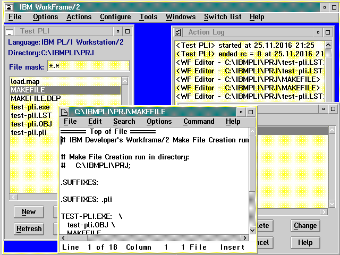The image size is (340, 255).
Task: Select test-pli.LST in the file list
Action: pyautogui.click(x=35, y=115)
